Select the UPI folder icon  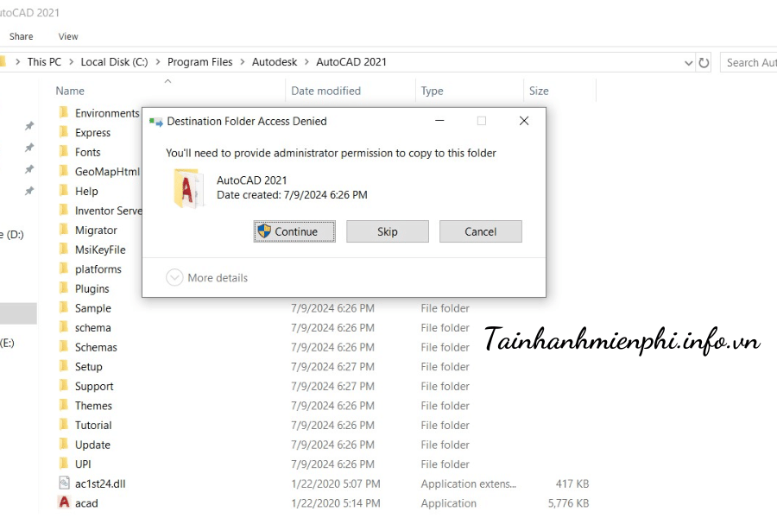(x=64, y=464)
